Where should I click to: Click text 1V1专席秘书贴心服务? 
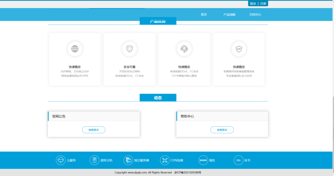click(x=184, y=76)
